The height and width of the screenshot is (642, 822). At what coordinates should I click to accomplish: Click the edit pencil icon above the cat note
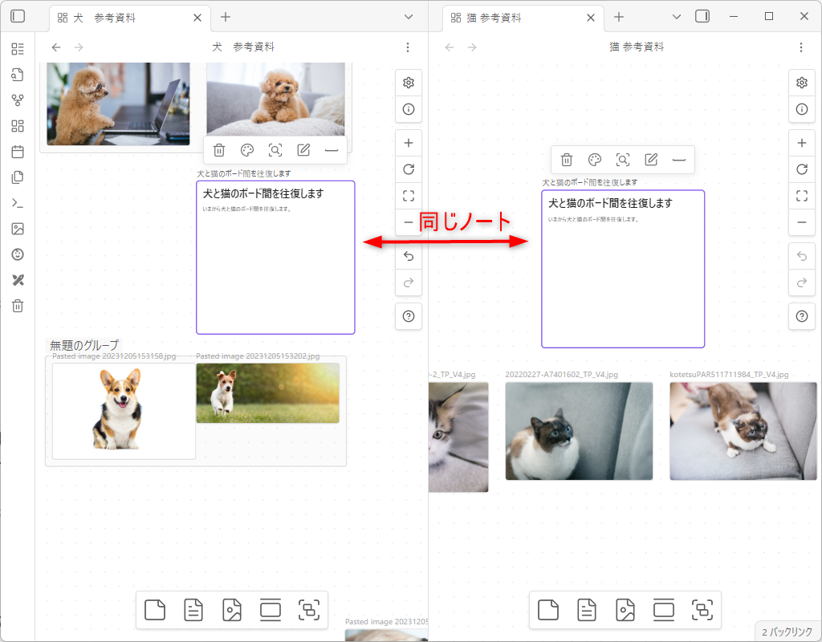click(x=651, y=160)
